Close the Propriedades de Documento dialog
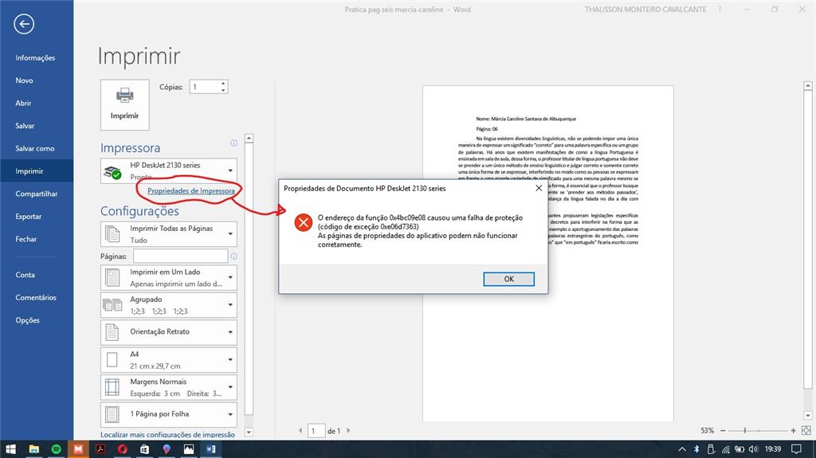Image resolution: width=816 pixels, height=458 pixels. (x=539, y=189)
